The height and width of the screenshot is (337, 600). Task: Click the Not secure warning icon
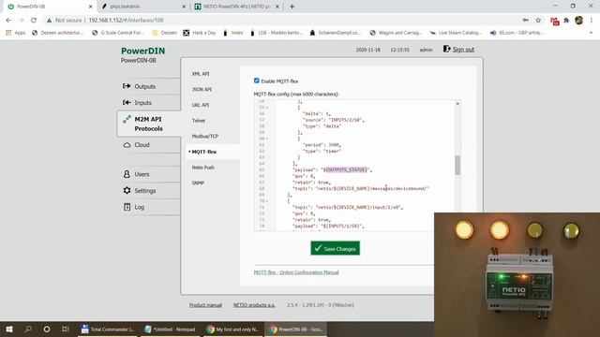pos(49,21)
